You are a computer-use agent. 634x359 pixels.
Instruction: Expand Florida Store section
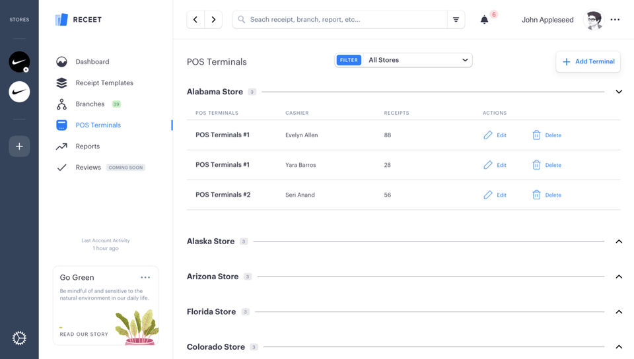619,311
